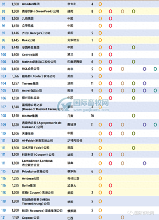Viewport: 159px width, 220px height.
Task: Click the House of Raeford Farms entry
Action: 42,107
